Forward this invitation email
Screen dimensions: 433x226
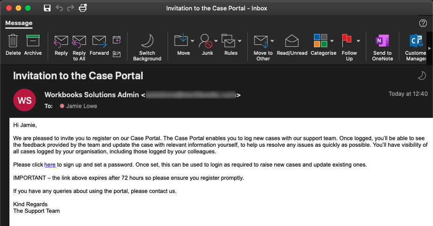[x=99, y=45]
